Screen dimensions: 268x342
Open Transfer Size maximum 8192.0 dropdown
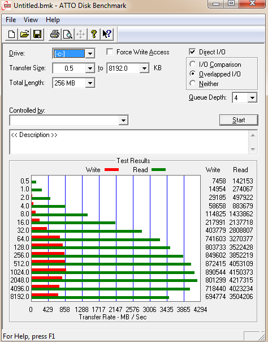(144, 69)
